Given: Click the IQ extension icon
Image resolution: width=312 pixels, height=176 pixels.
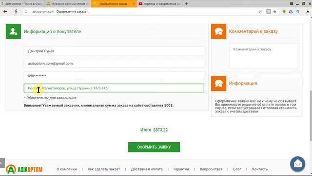Looking at the screenshot, I should tap(297, 12).
